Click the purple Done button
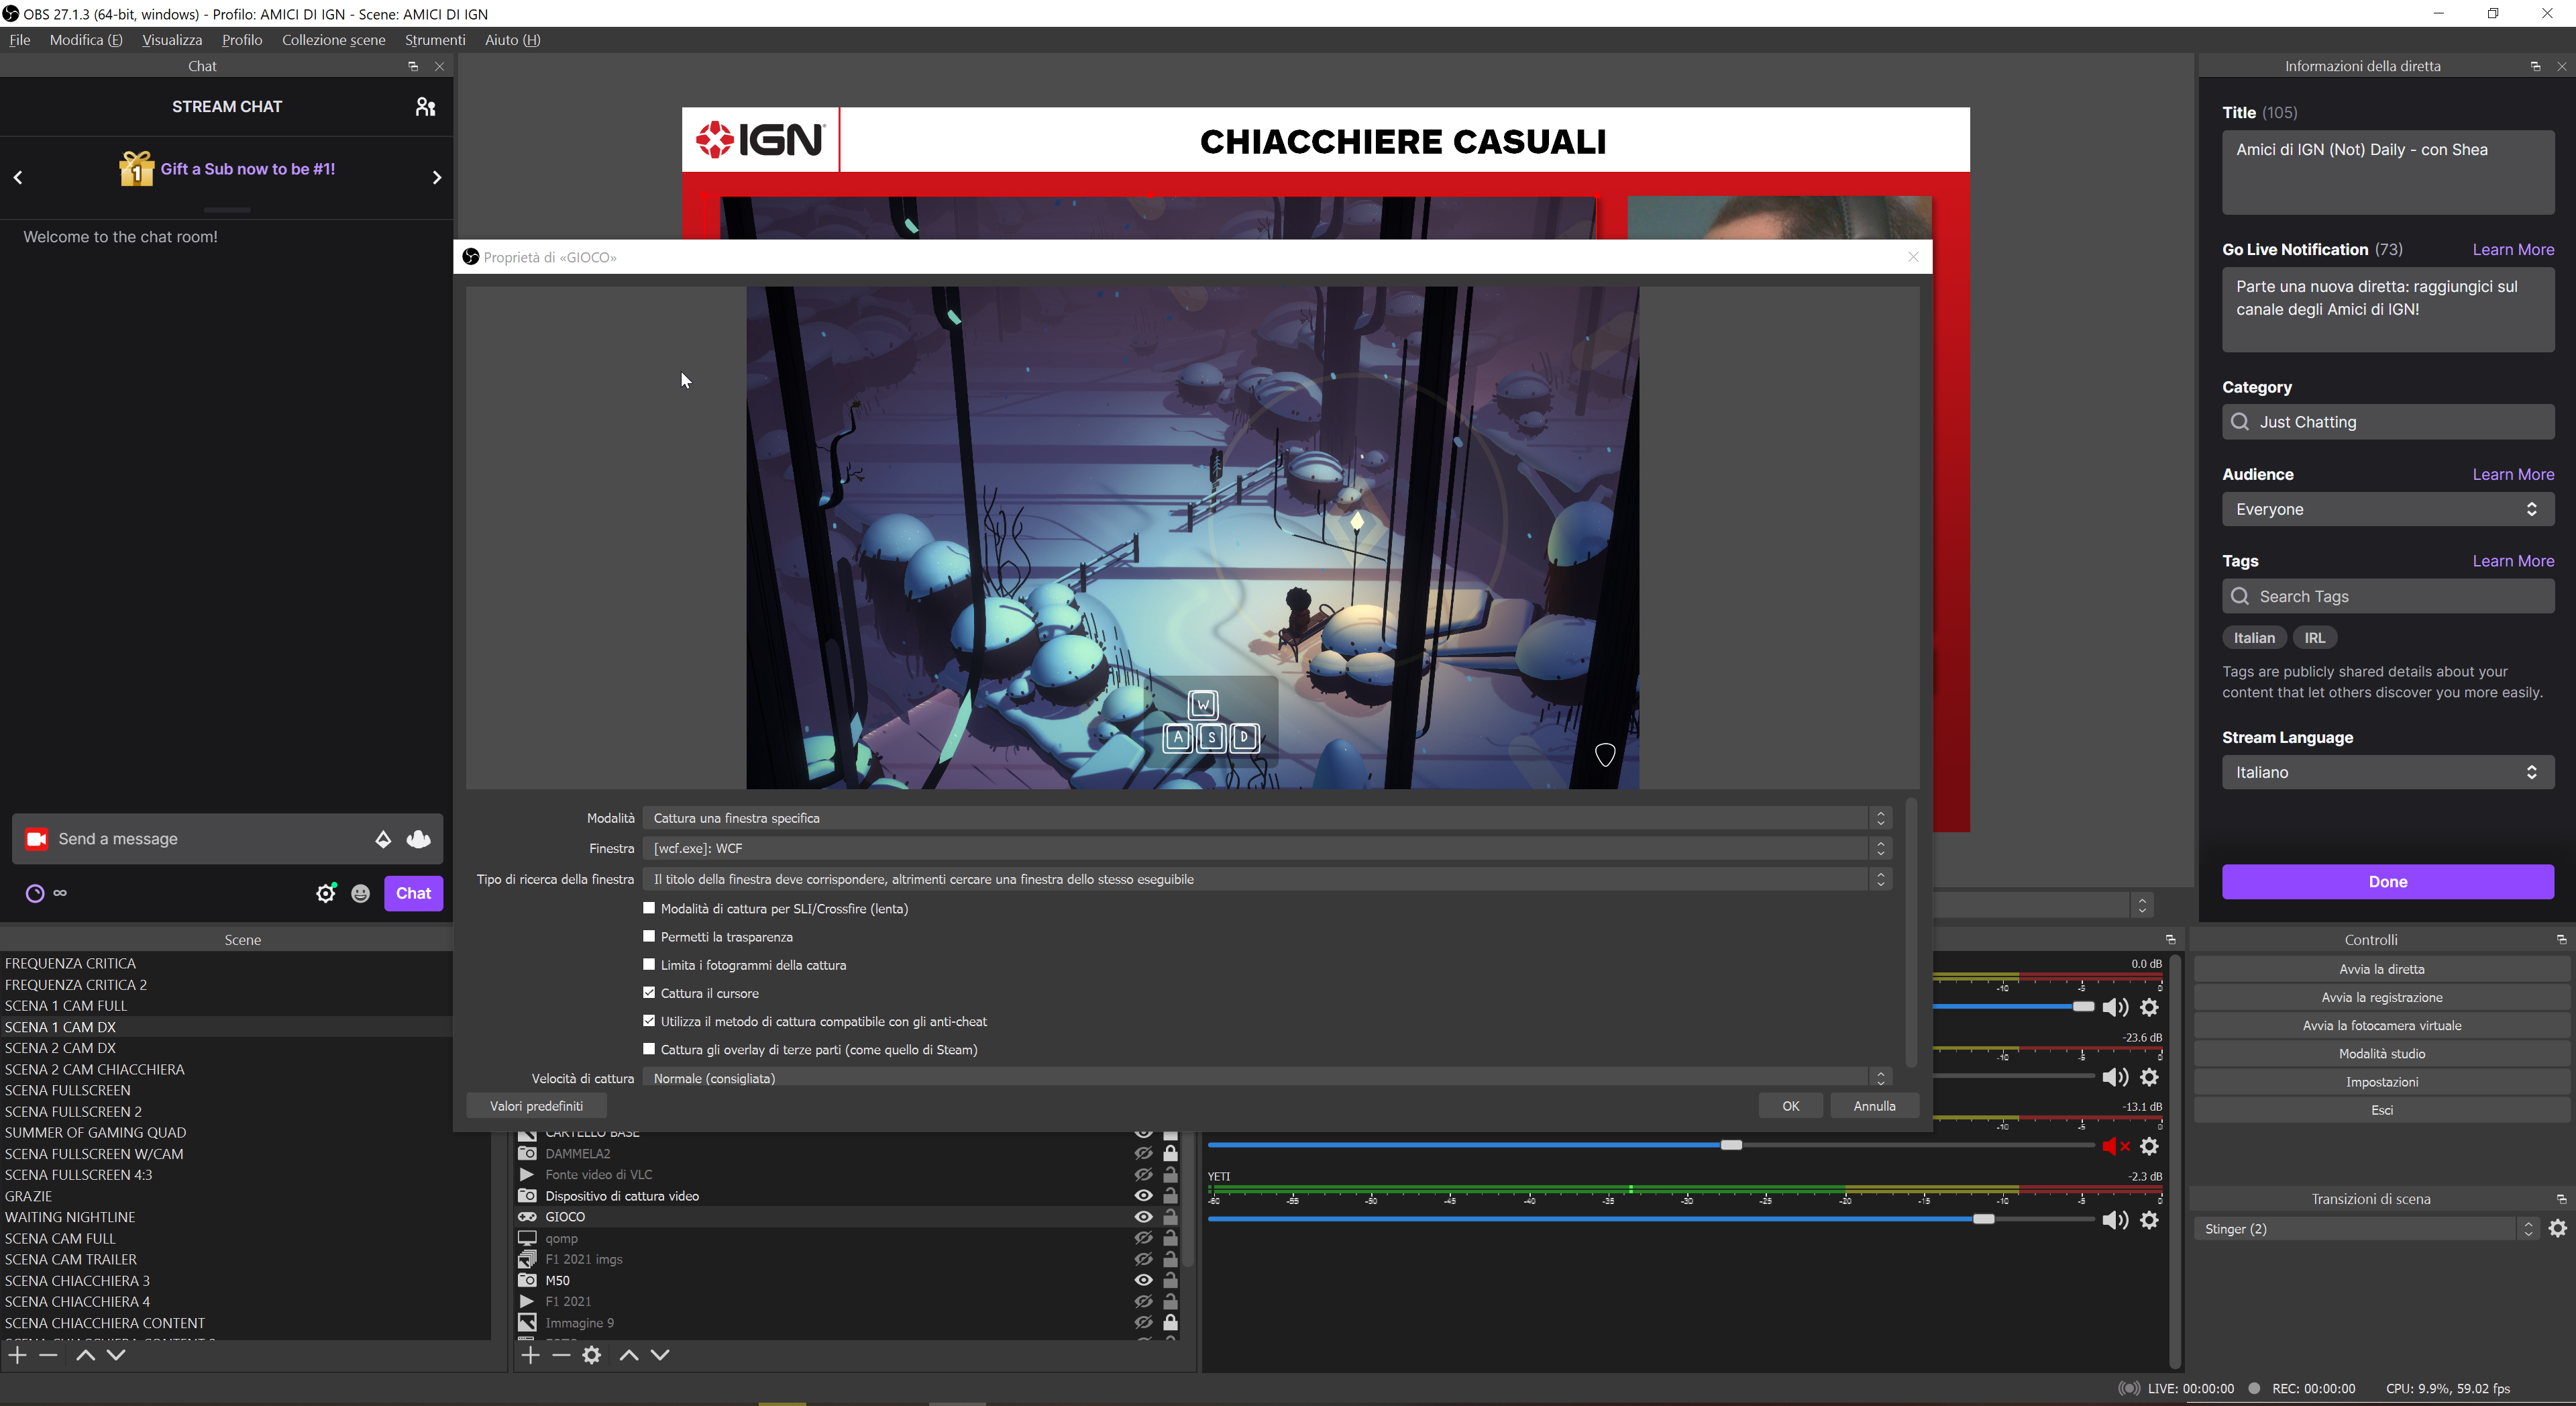The image size is (2576, 1406). pos(2387,882)
